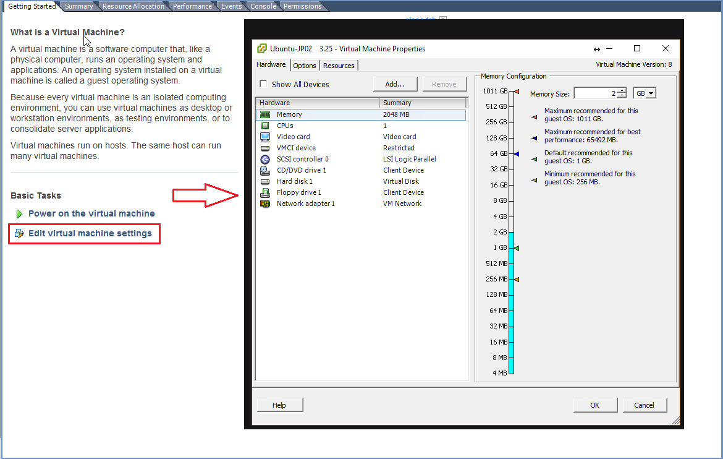Enable Show All Devices checkbox
The width and height of the screenshot is (723, 459).
pyautogui.click(x=263, y=84)
